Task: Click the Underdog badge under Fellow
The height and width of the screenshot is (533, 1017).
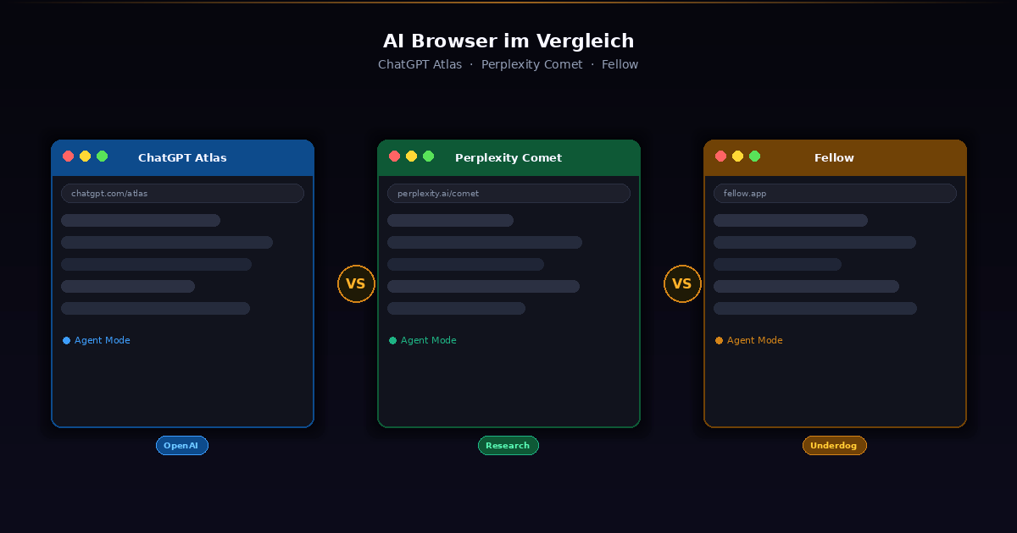Action: (x=835, y=445)
